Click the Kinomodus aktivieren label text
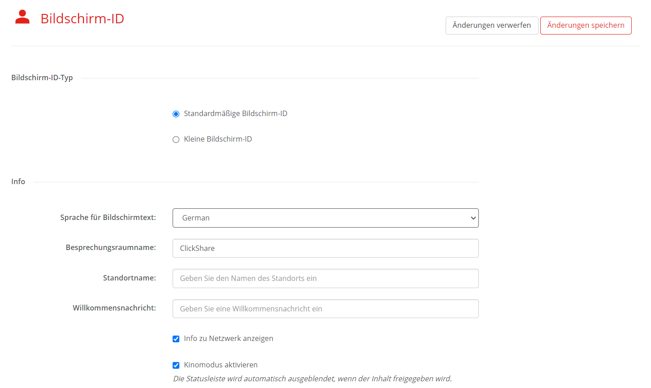 tap(221, 365)
